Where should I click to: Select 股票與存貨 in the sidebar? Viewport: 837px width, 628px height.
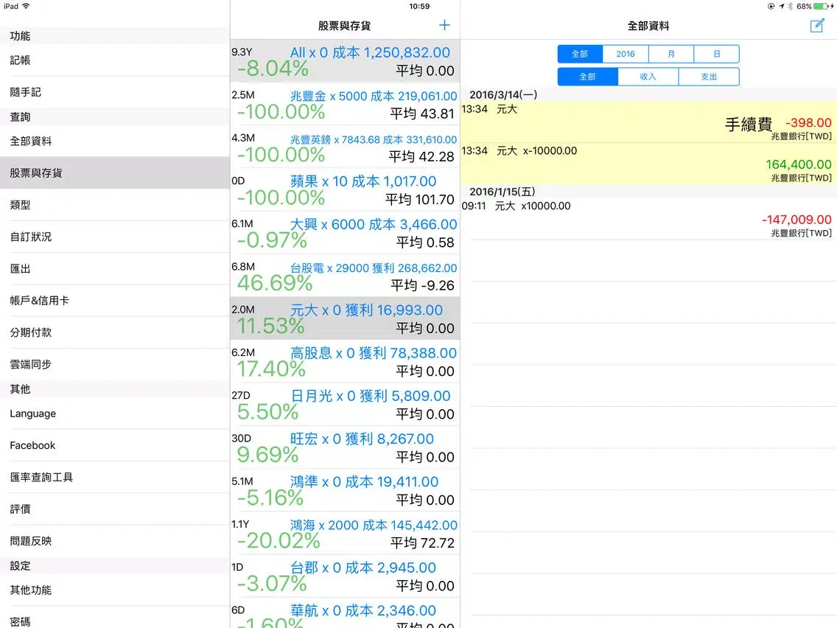[x=115, y=172]
